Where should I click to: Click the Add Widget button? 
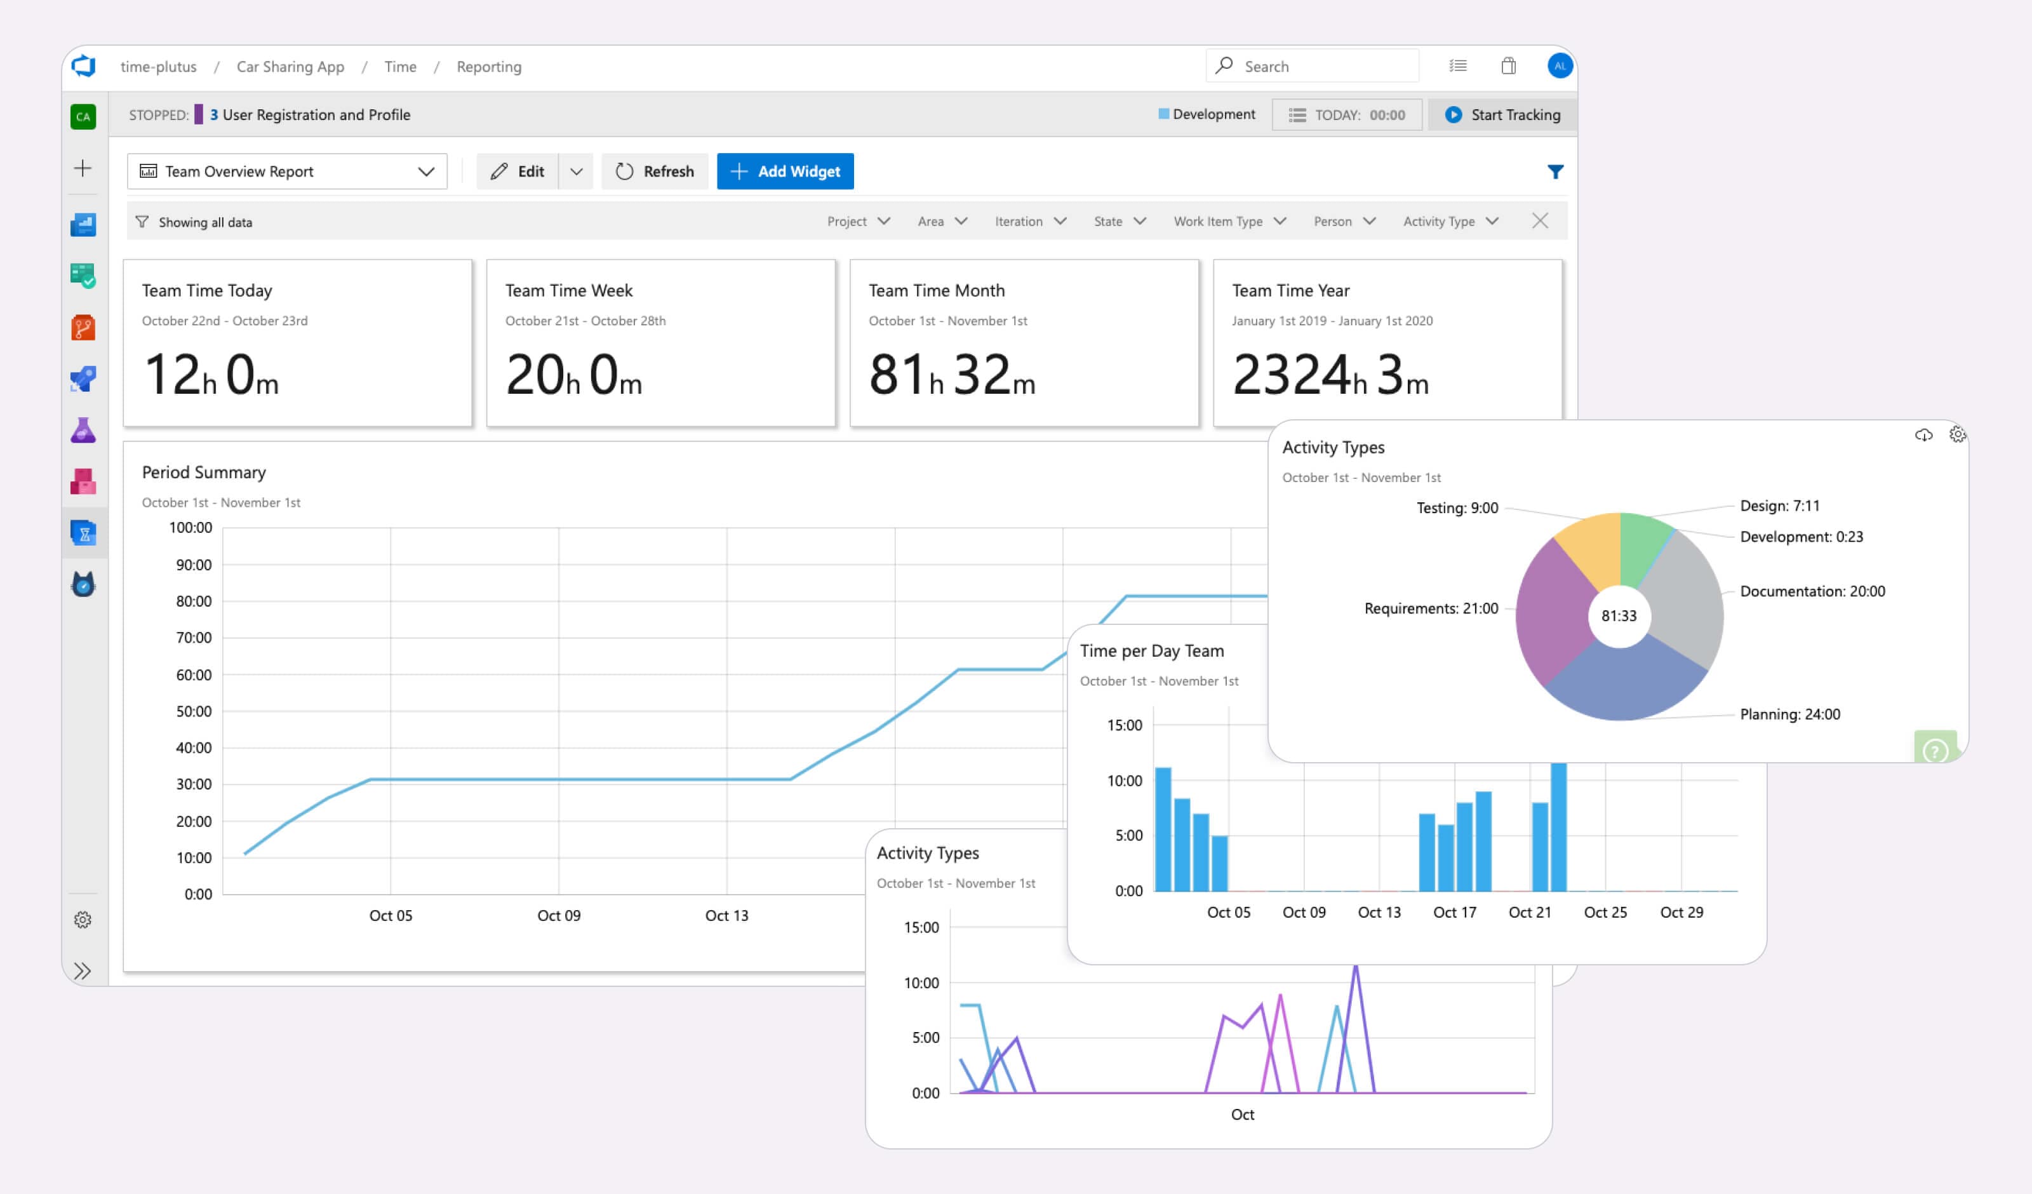785,172
